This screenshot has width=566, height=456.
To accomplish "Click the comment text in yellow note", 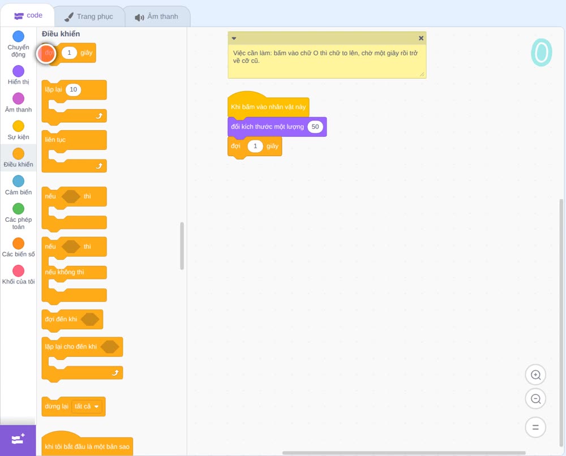I will (x=325, y=57).
